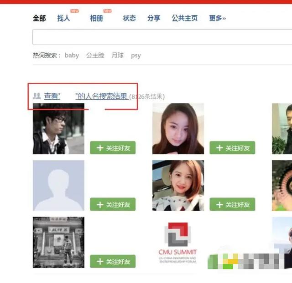This screenshot has width=292, height=283.
Task: Click the results count text
Action: tap(147, 96)
